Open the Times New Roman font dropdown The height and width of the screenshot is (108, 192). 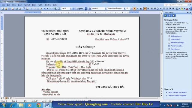click(125, 9)
